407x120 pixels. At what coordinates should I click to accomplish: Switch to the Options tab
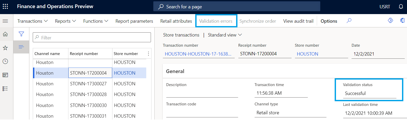329,21
